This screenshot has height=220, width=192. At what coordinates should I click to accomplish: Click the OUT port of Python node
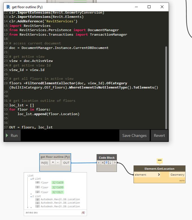[x=66, y=163]
